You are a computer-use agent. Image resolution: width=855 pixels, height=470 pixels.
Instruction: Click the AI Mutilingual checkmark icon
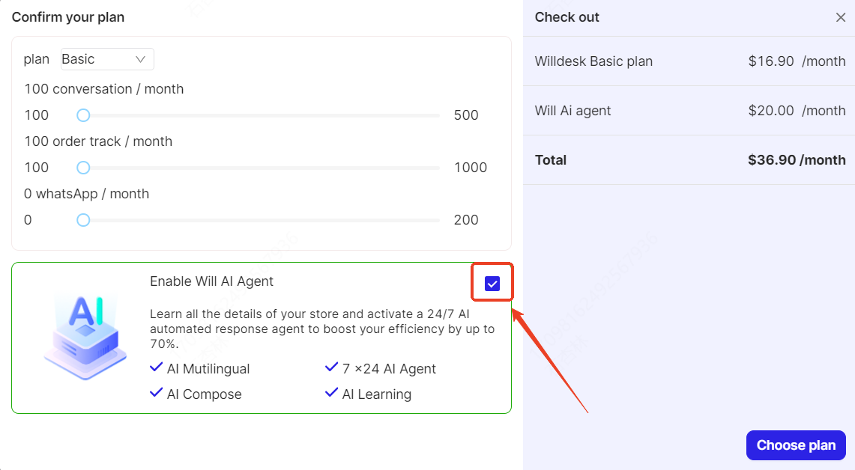(x=156, y=367)
